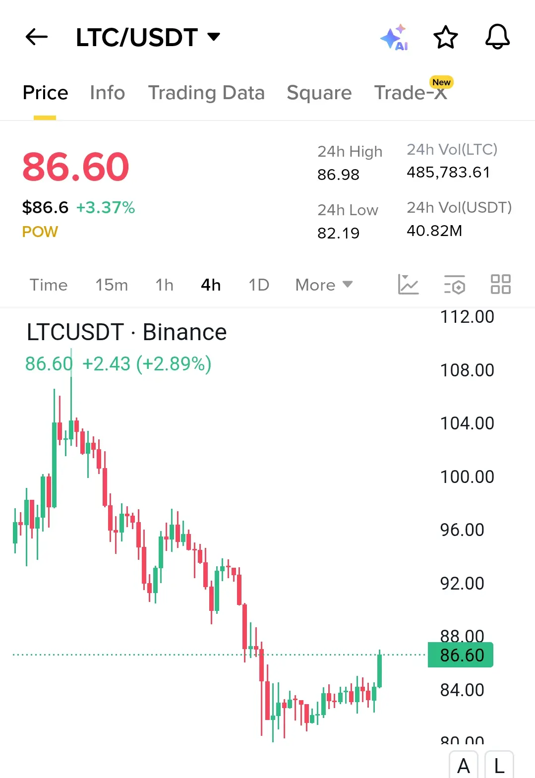Switch to the Info tab
Image resolution: width=535 pixels, height=778 pixels.
pos(107,93)
